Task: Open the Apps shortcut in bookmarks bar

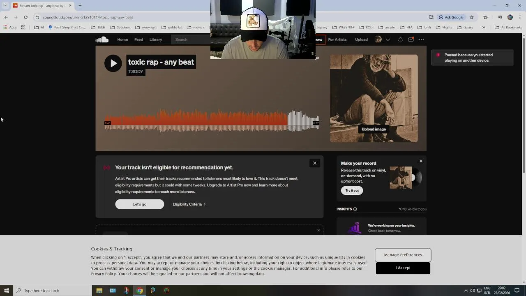Action: click(10, 28)
